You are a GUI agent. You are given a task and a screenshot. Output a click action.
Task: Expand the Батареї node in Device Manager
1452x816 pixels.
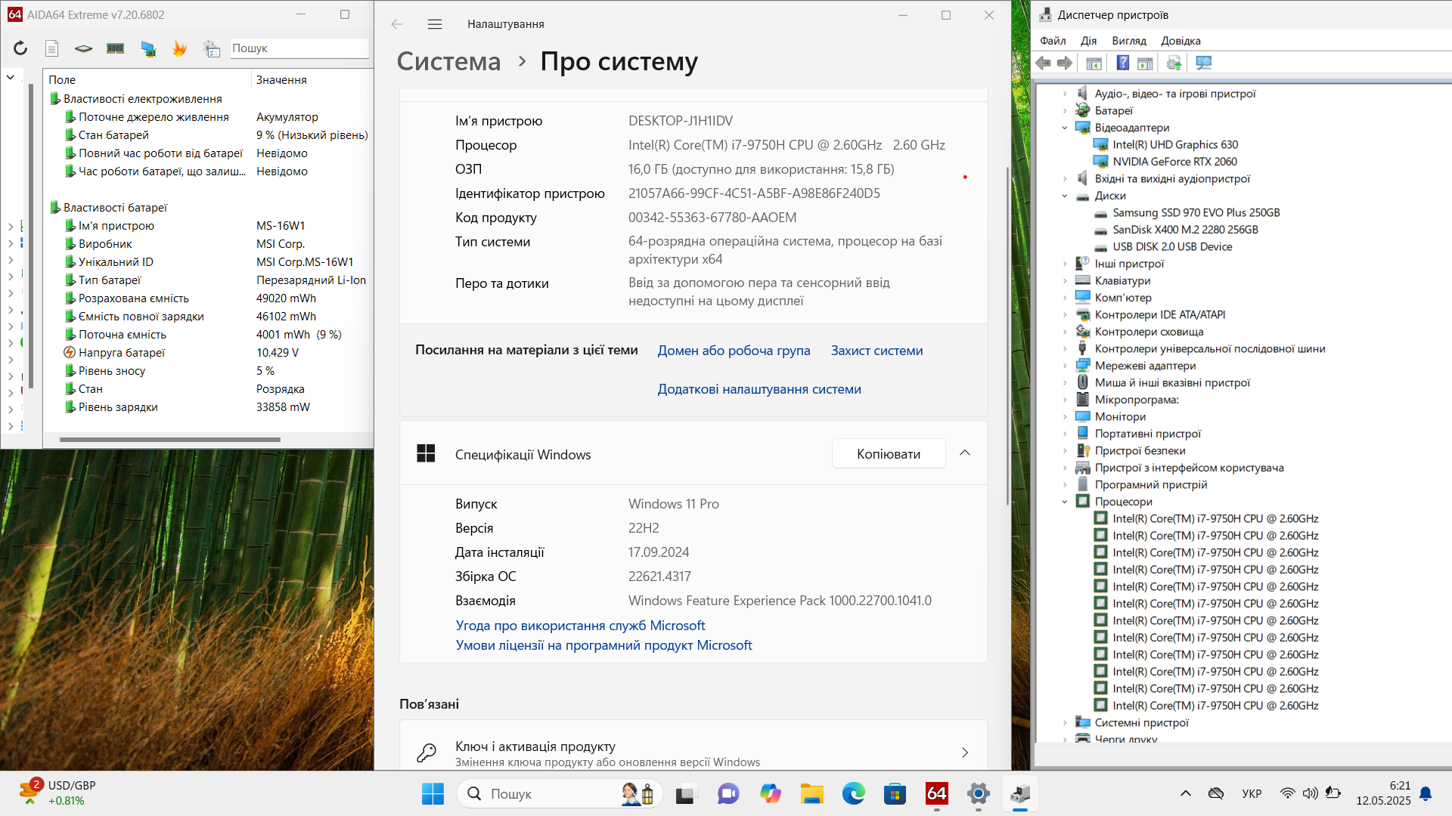pyautogui.click(x=1065, y=111)
